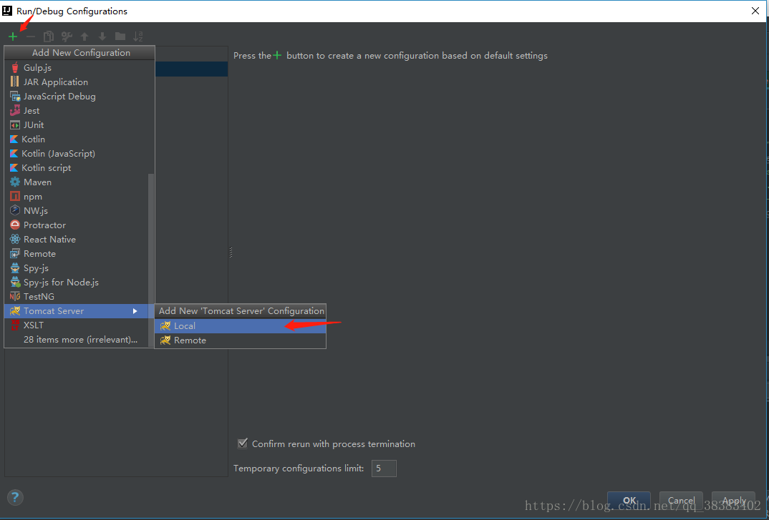Click the Move Down arrow icon
The width and height of the screenshot is (769, 520).
click(102, 36)
